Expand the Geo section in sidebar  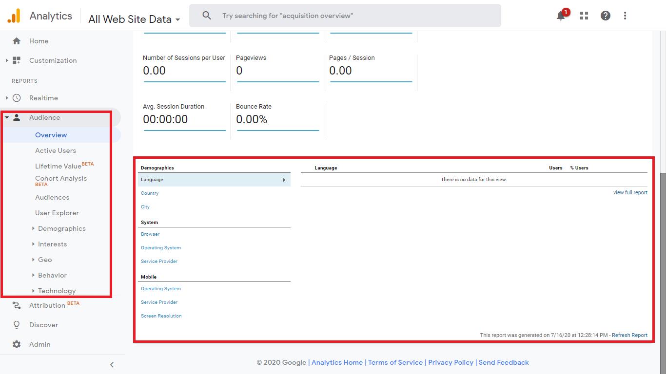click(x=33, y=260)
